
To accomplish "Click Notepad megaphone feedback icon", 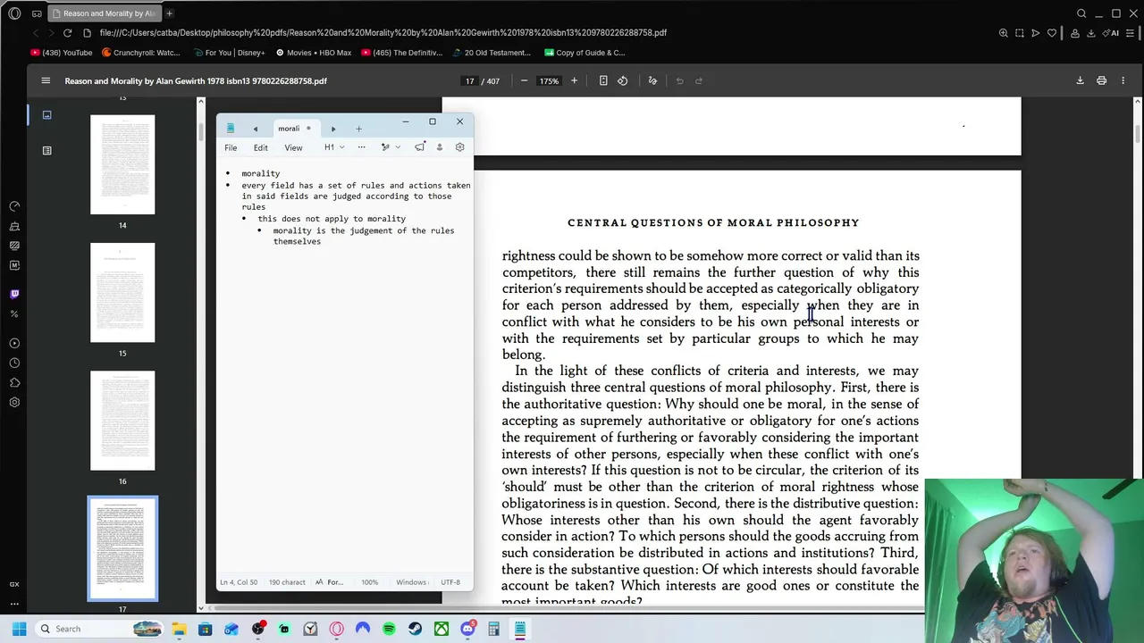I will pyautogui.click(x=419, y=147).
